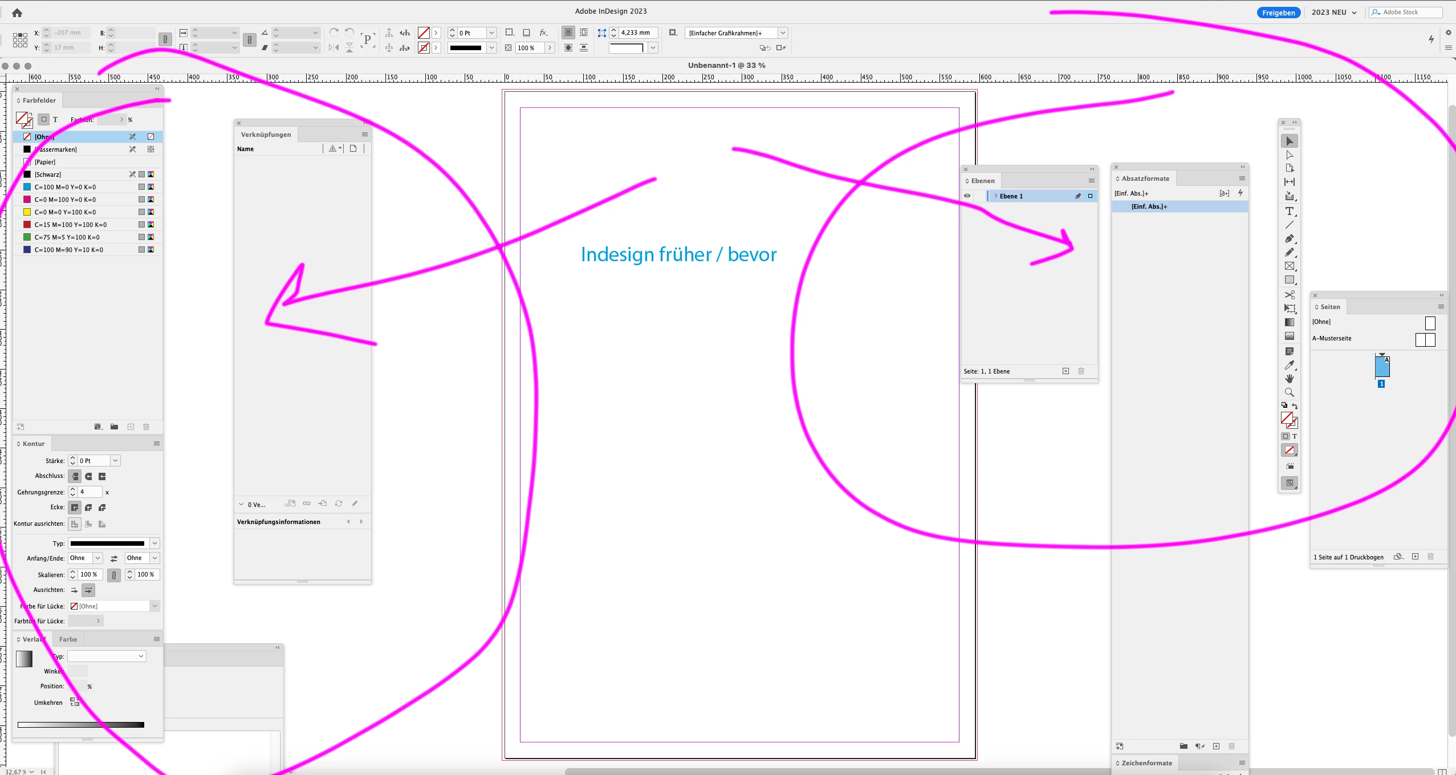Click the Seiten panel tab
This screenshot has height=775, width=1456.
[x=1330, y=307]
